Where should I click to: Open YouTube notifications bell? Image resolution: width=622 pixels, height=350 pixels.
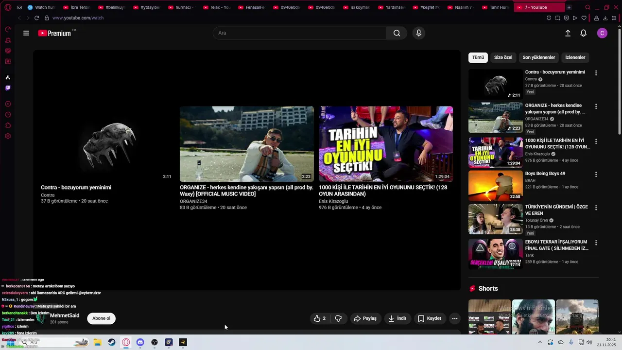[584, 33]
